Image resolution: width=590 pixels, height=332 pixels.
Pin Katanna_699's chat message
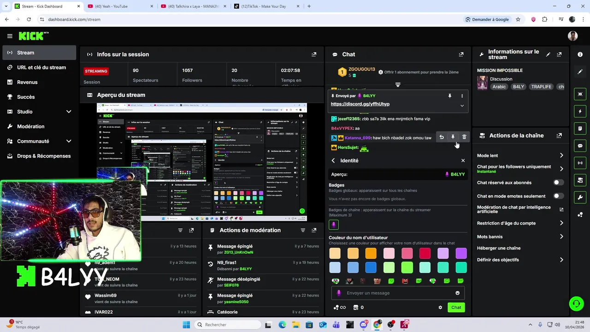453,137
